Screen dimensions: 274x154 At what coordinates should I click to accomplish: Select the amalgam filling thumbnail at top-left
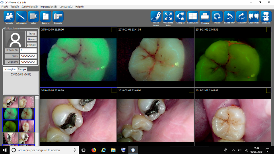pyautogui.click(x=10, y=102)
